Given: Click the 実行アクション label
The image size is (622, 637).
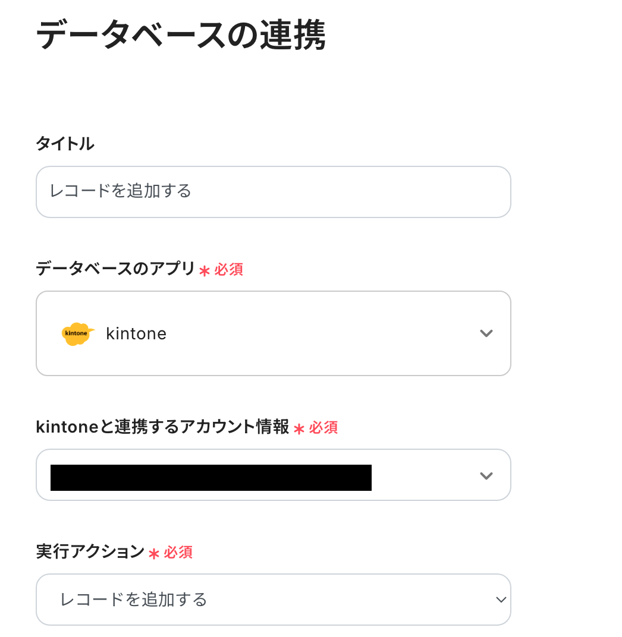Looking at the screenshot, I should click(x=90, y=552).
